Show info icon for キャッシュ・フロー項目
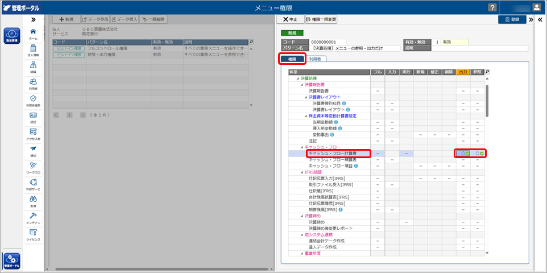 pyautogui.click(x=356, y=166)
